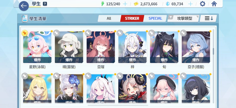The width and height of the screenshot is (236, 108).
Task: Go to the home screen icon
Action: [214, 4]
